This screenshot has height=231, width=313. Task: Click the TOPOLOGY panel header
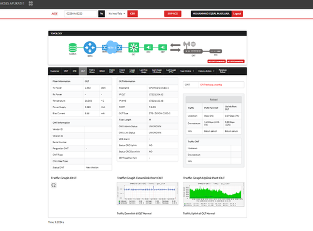(x=148, y=33)
